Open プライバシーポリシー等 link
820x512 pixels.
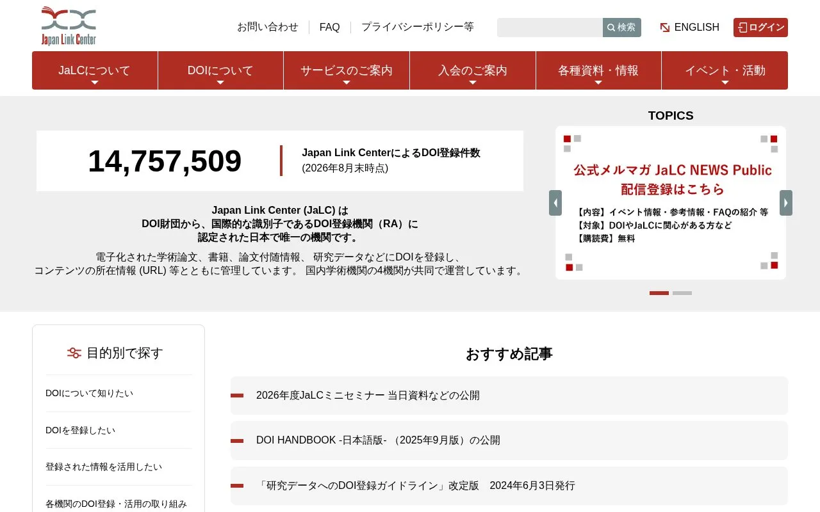(418, 27)
